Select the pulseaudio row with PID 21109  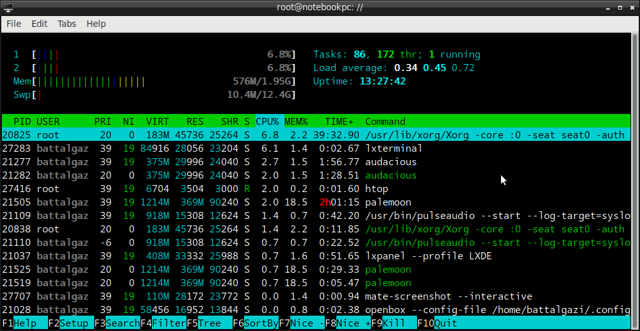point(316,216)
